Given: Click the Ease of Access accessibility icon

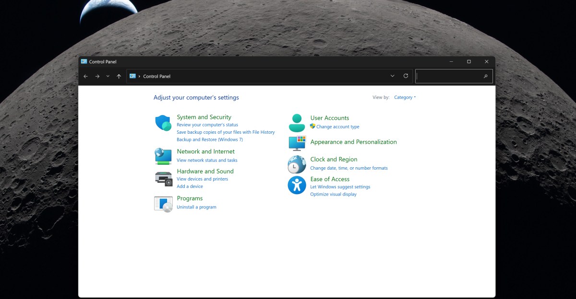Looking at the screenshot, I should (x=296, y=185).
